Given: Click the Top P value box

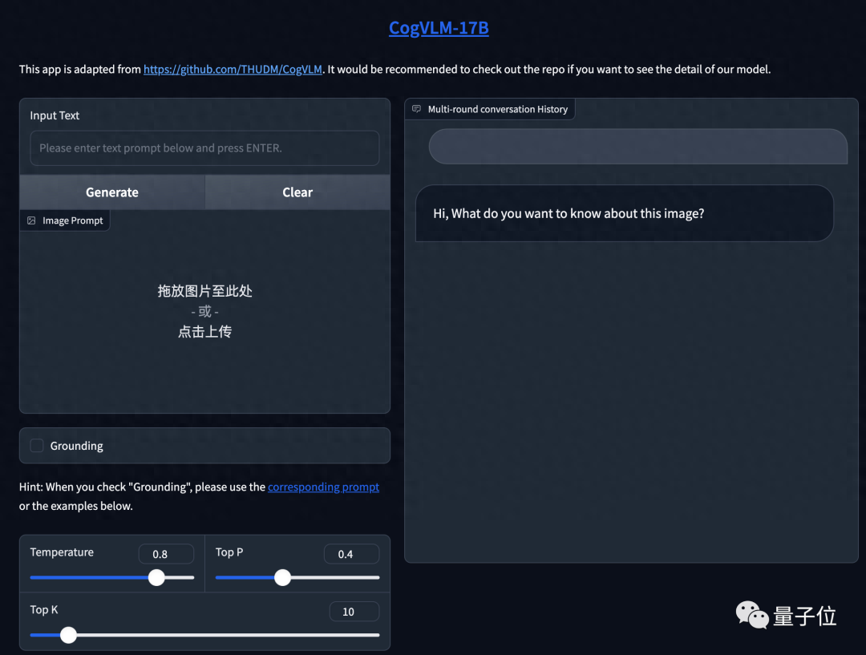Looking at the screenshot, I should [351, 554].
